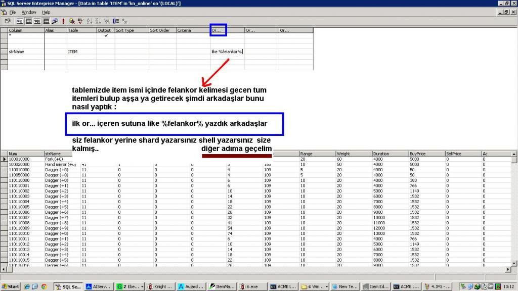This screenshot has width=518, height=291.
Task: Click the Run query exclamation icon
Action: coord(63,21)
